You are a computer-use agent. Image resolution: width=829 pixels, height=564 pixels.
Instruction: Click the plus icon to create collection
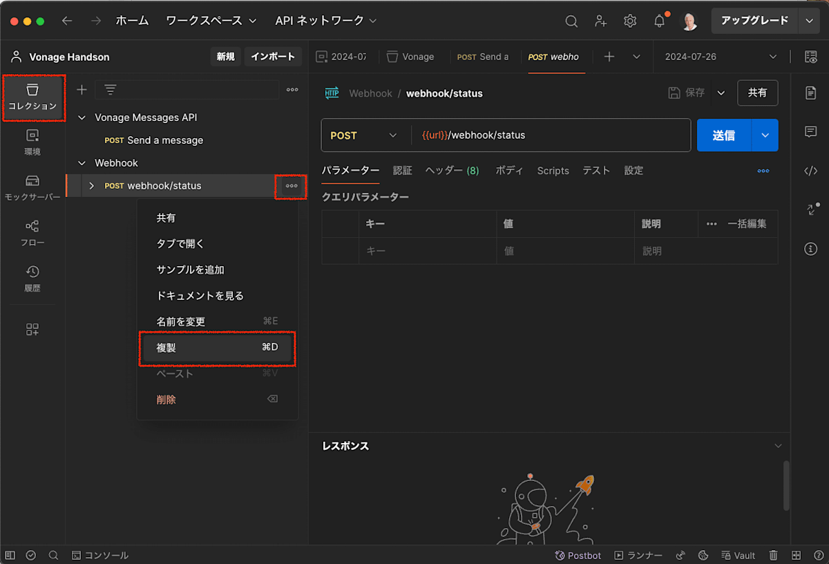tap(82, 90)
